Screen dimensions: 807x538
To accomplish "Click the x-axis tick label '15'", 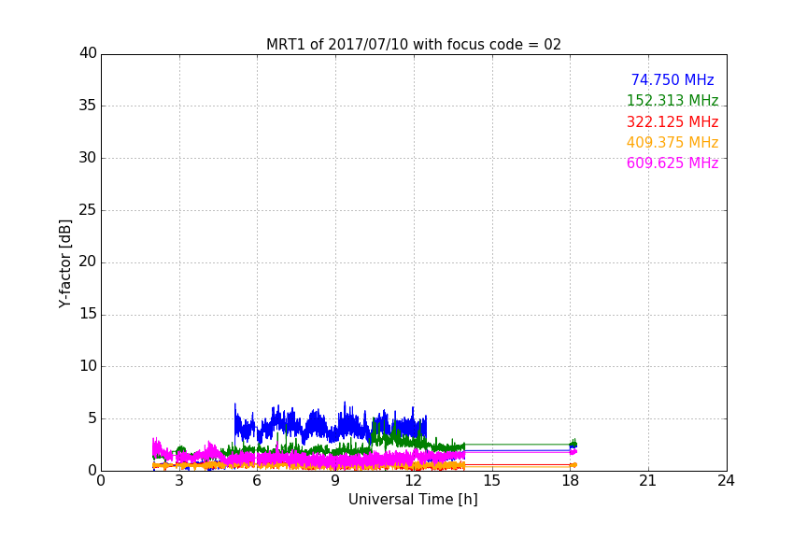I will click(491, 481).
